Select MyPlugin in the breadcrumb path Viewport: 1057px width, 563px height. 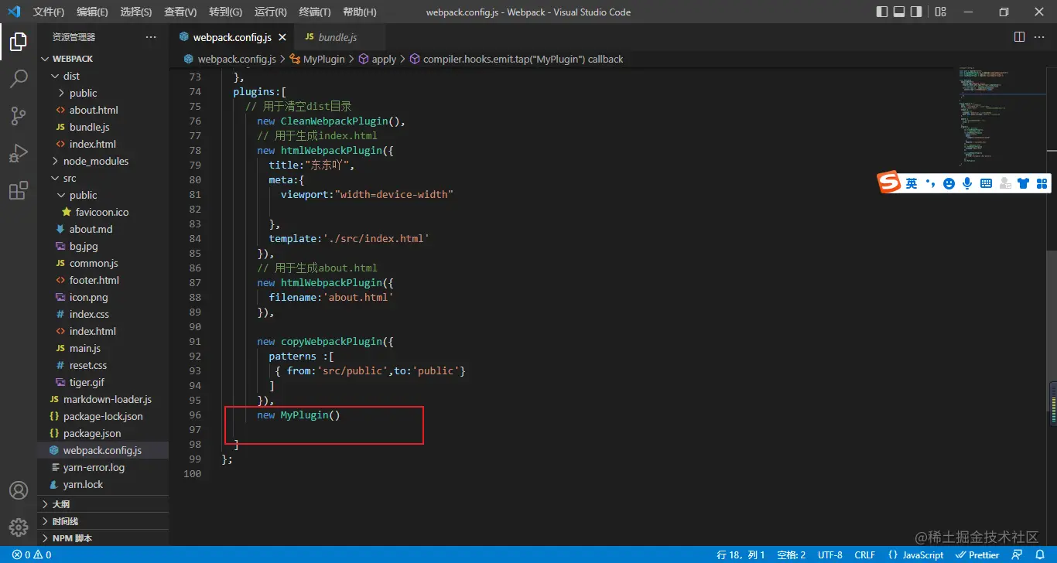324,59
